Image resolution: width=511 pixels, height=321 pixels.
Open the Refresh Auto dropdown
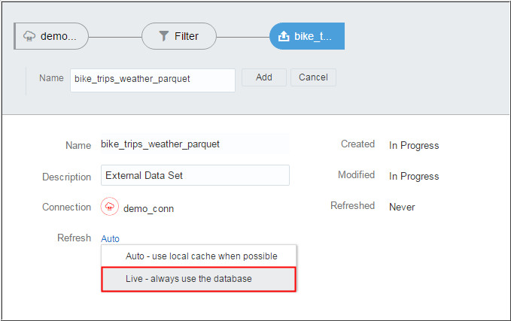pyautogui.click(x=110, y=238)
